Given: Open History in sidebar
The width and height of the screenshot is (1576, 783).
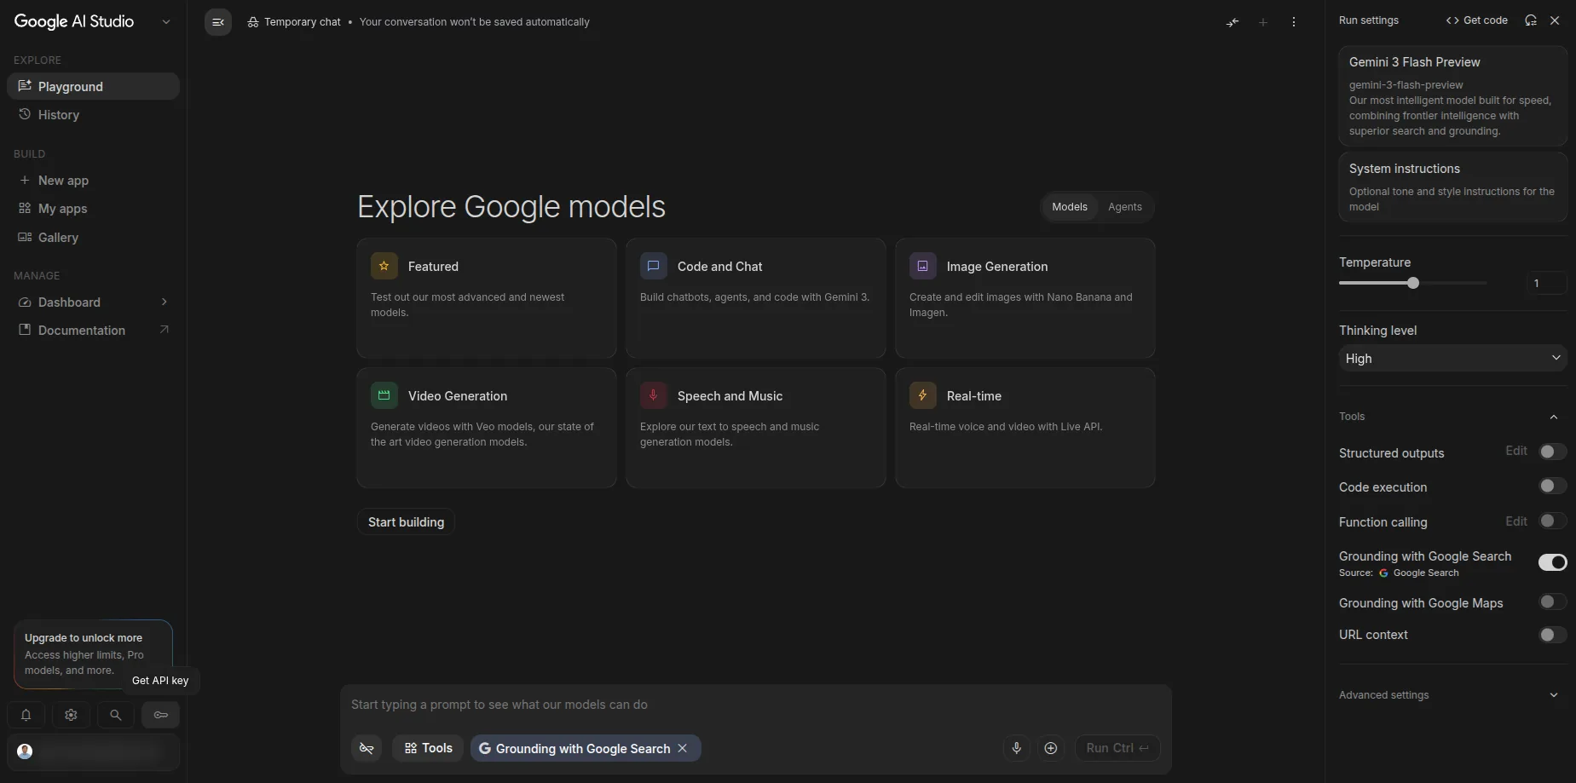Looking at the screenshot, I should 93,114.
